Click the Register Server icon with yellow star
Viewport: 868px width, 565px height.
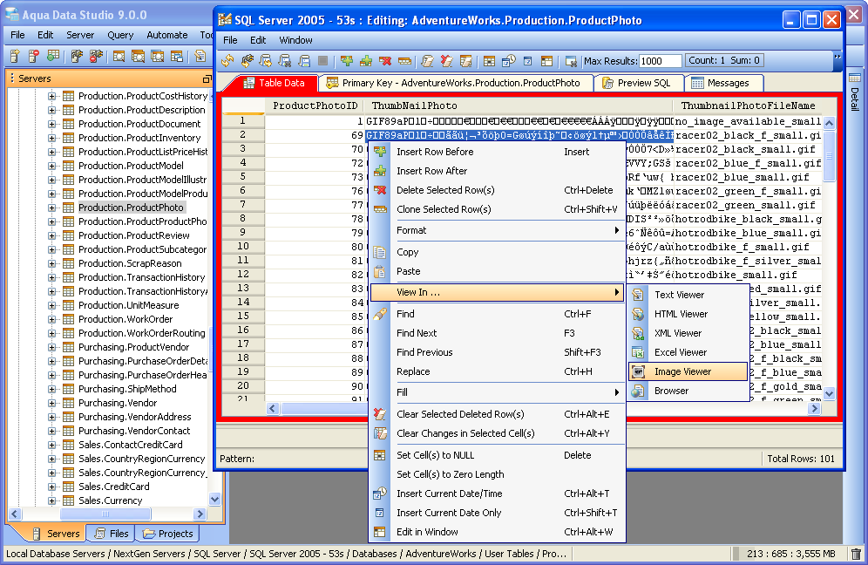15,56
